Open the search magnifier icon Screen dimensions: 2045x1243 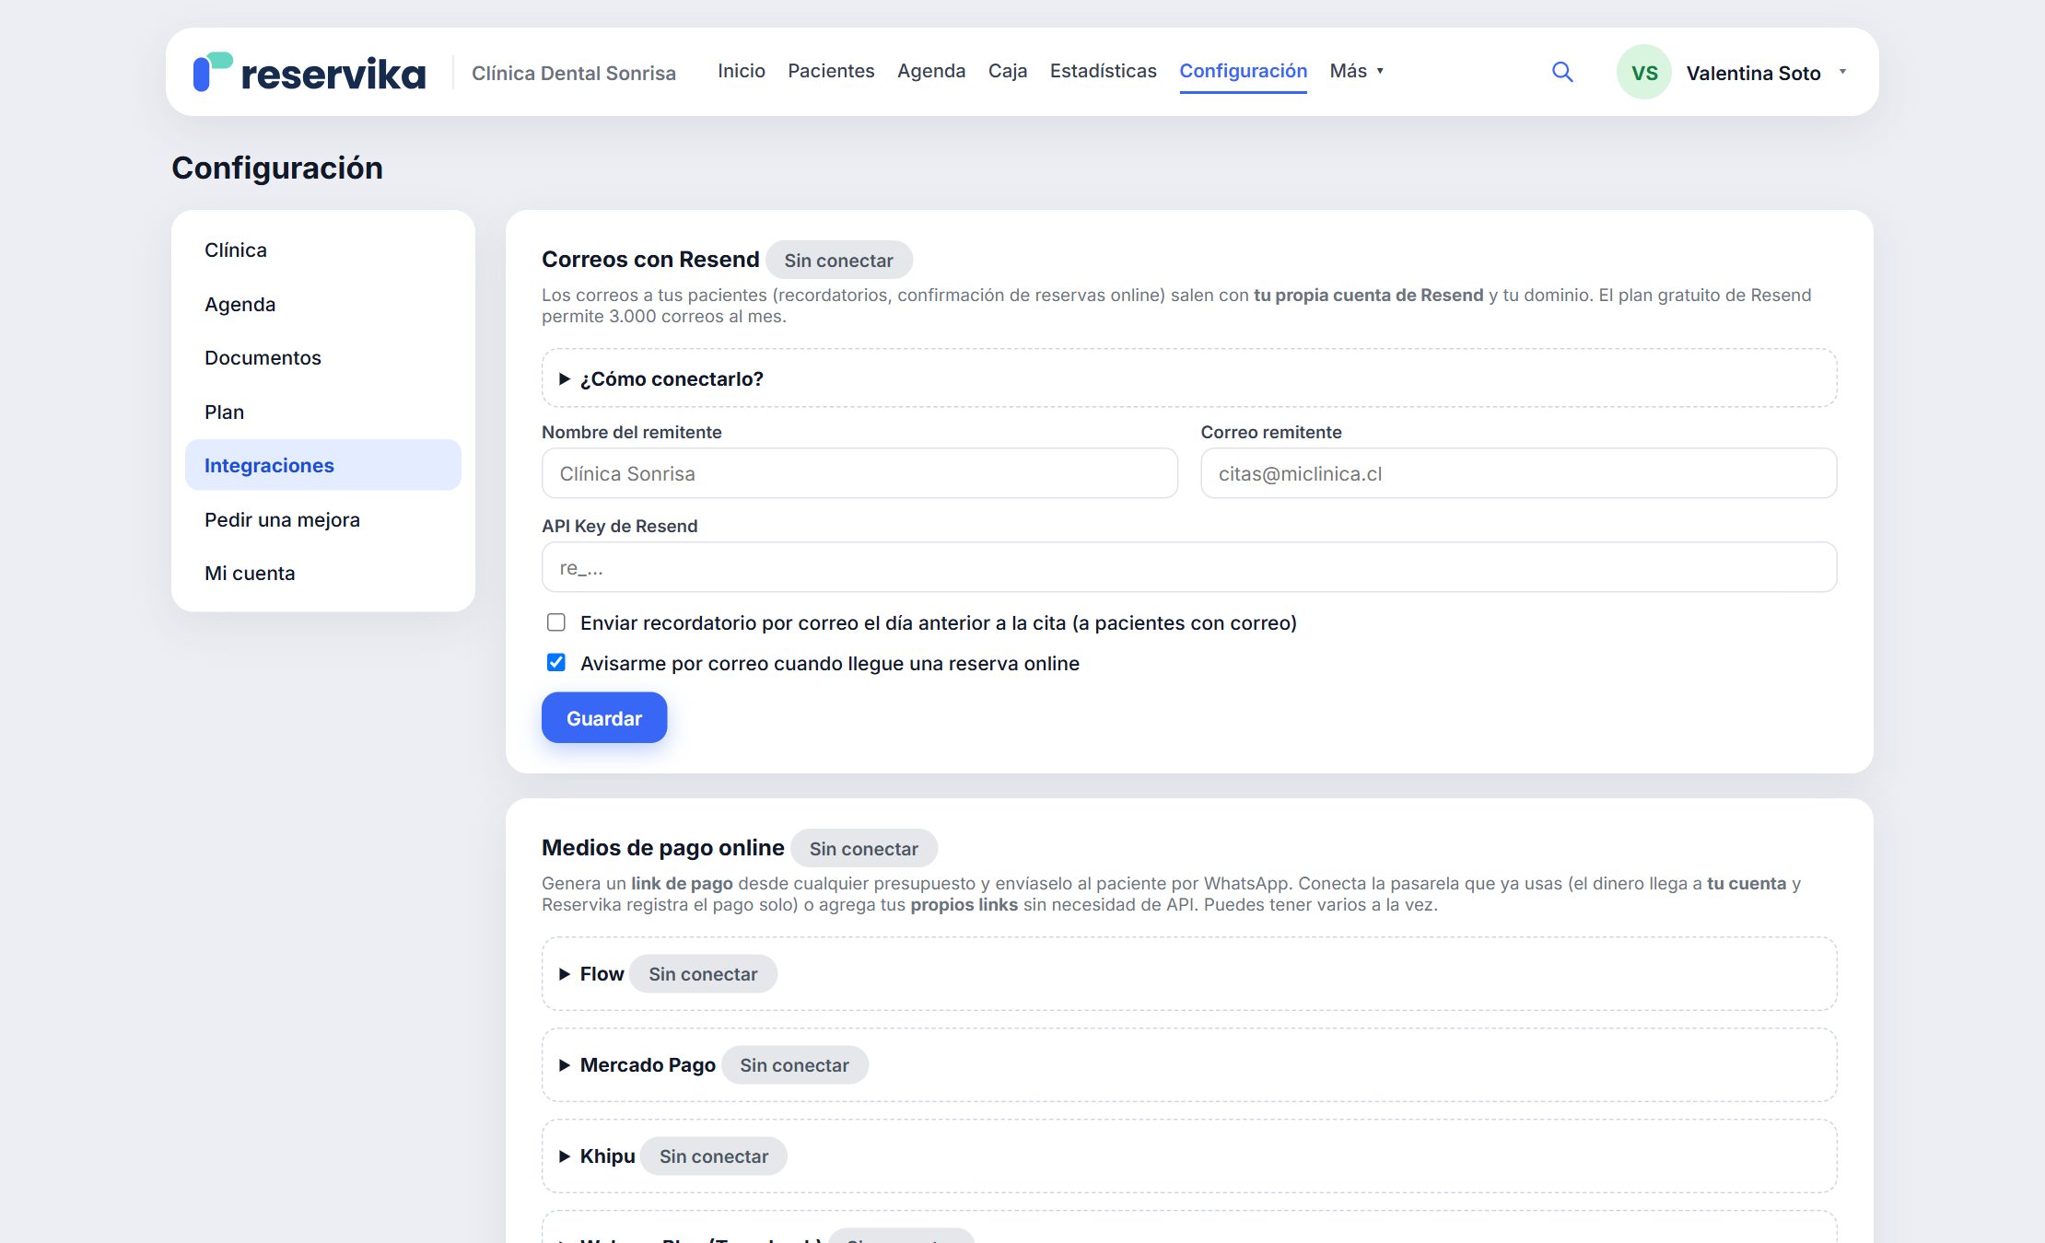(1562, 72)
